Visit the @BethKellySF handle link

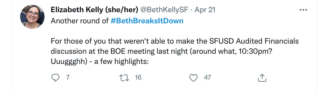(x=164, y=10)
